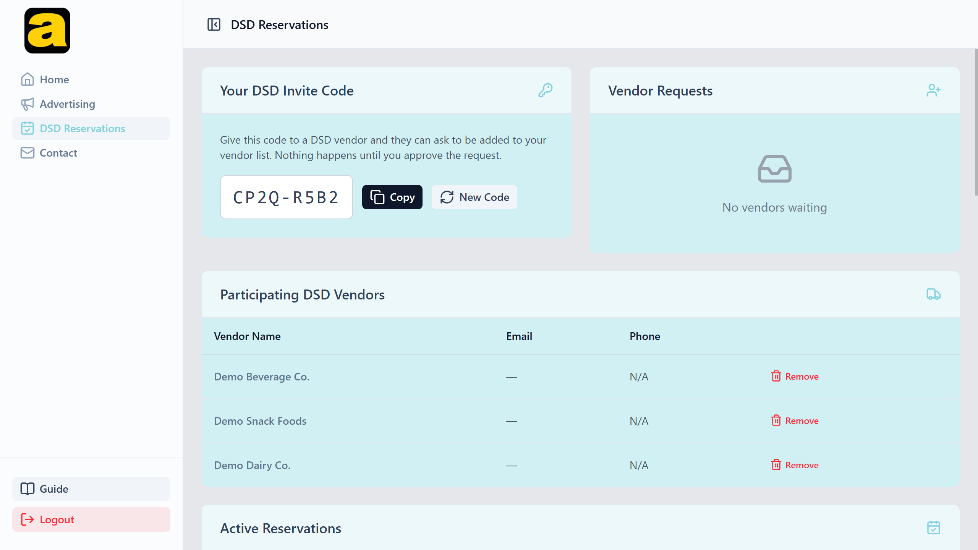Screen dimensions: 978x550
Task: Click trash icon for Demo Beverage Co.
Action: (x=776, y=376)
